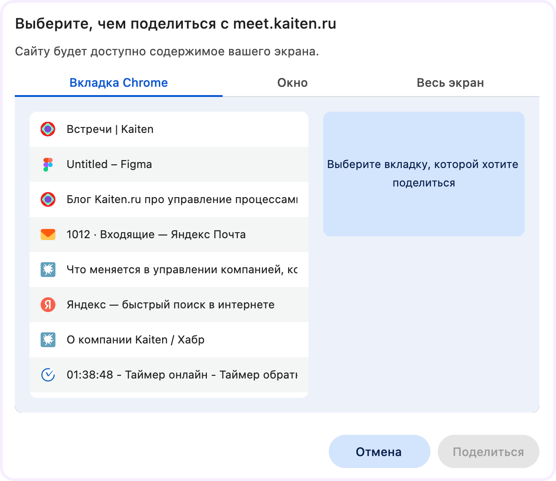Click the Хабр favicon beside О компании Kaiten
Viewport: 556px width, 481px height.
[x=48, y=340]
